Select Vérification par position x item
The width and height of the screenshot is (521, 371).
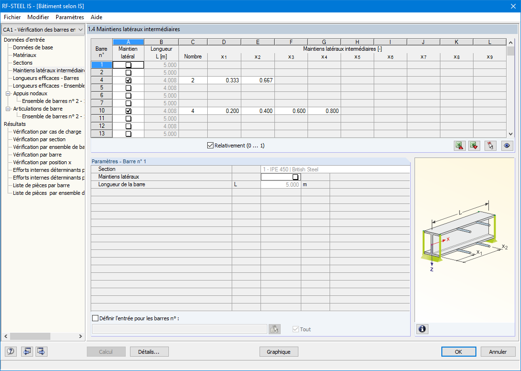(x=42, y=162)
